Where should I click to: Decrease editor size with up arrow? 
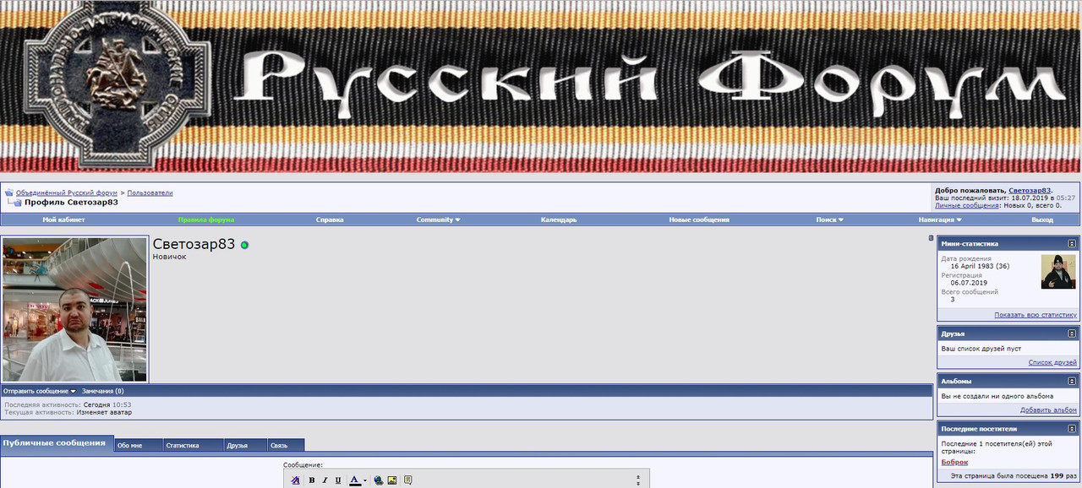click(x=638, y=477)
